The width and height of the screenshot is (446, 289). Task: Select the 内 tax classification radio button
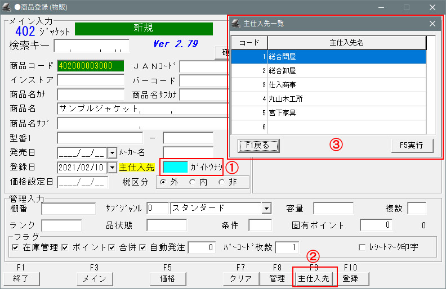(x=192, y=182)
